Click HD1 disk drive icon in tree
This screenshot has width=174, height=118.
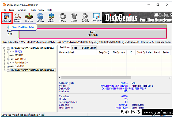click(x=8, y=70)
